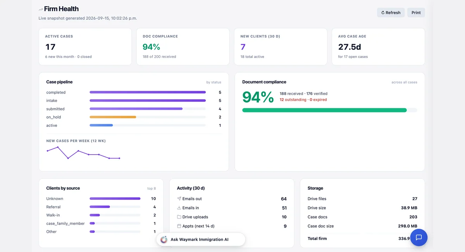
Task: Click the Emails in value 51
Action: click(284, 208)
